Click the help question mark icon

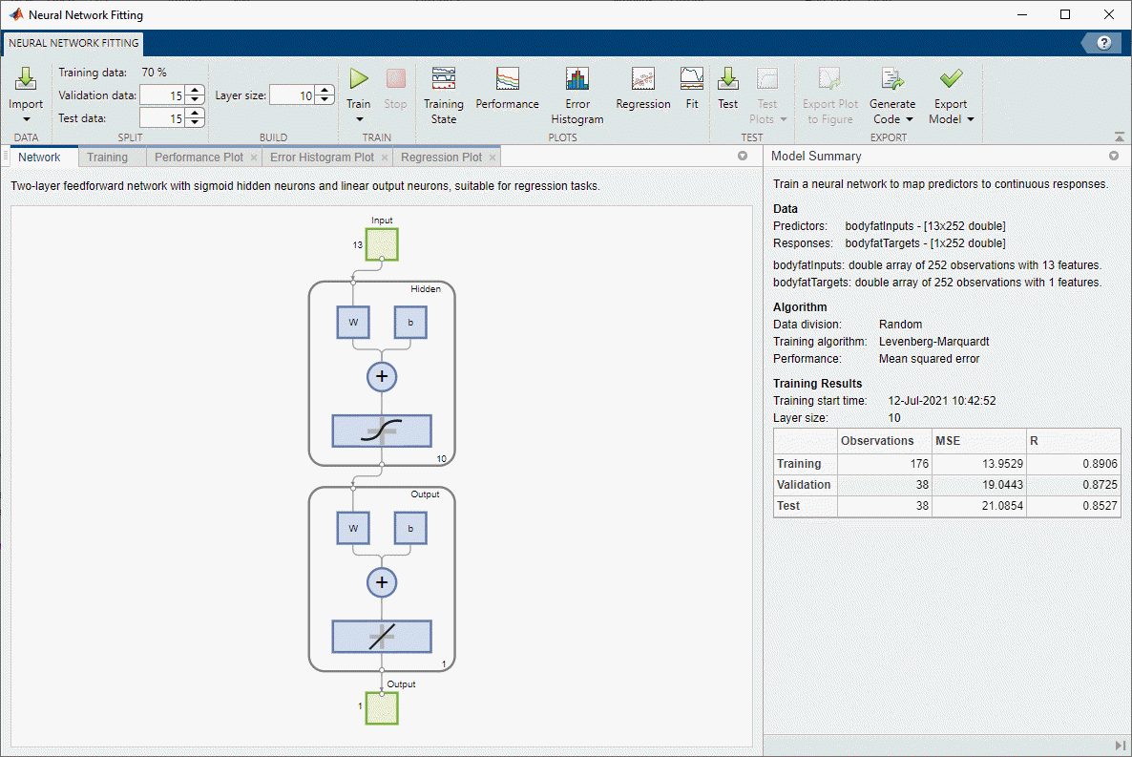click(x=1104, y=43)
